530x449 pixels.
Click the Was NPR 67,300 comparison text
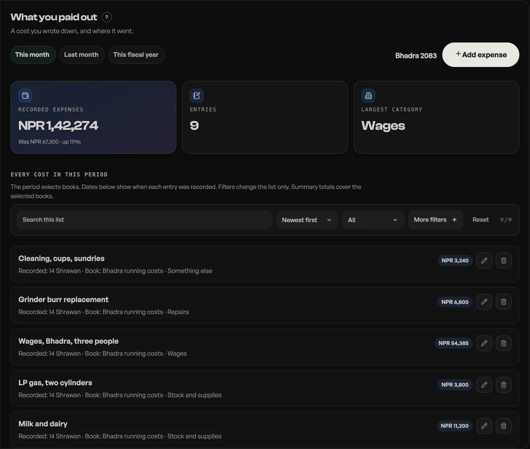coord(50,142)
